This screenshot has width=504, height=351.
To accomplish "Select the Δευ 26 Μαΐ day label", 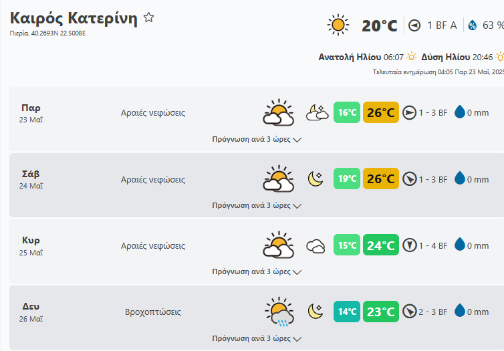I will pyautogui.click(x=31, y=312).
